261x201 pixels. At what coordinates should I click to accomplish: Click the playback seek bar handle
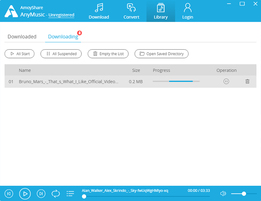pos(84,196)
